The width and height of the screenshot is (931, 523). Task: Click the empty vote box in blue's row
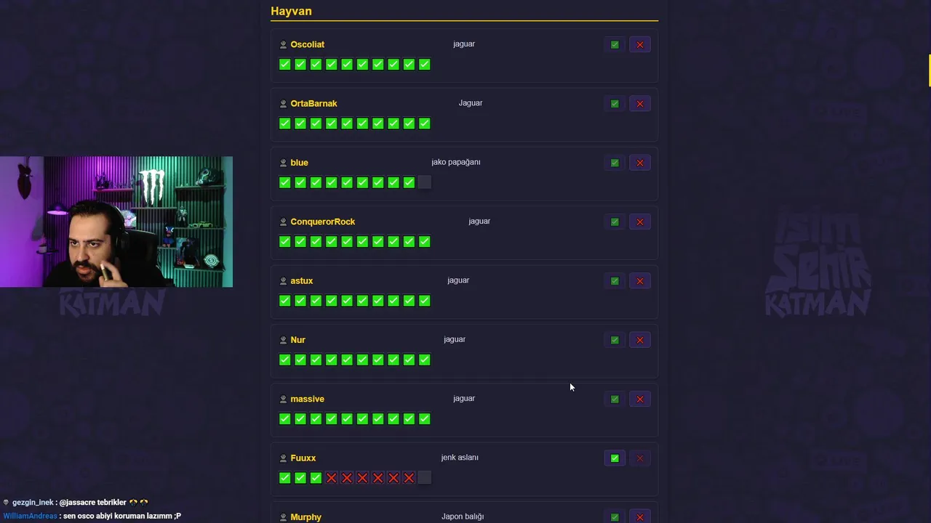click(x=425, y=182)
